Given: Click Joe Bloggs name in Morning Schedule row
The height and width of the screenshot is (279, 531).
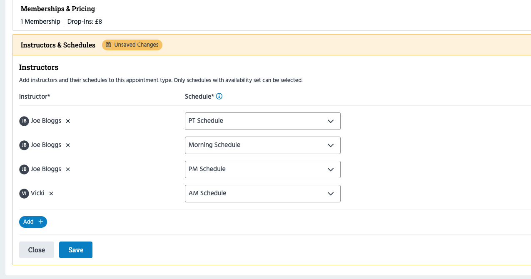Looking at the screenshot, I should (46, 145).
